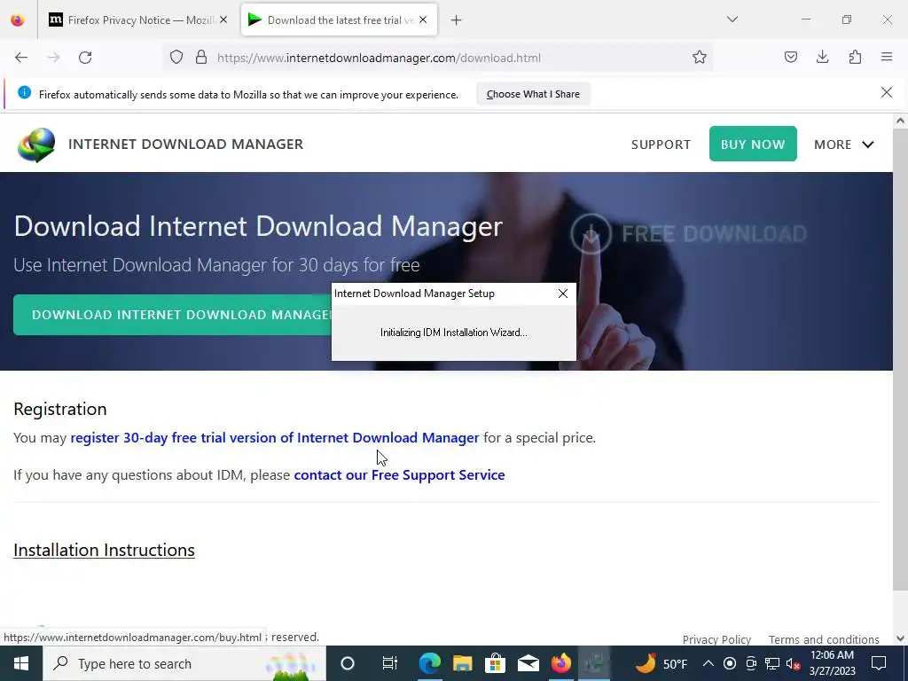Click DOWNLOAD INTERNET DOWNLOAD MANAGER button
Viewport: 908px width, 681px height.
coord(173,315)
